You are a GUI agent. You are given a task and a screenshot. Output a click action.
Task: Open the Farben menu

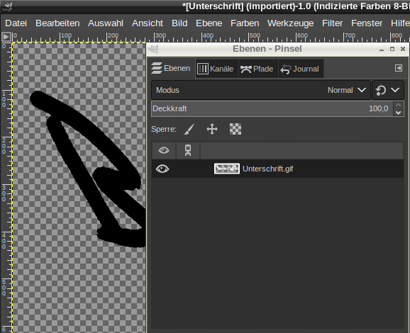245,23
